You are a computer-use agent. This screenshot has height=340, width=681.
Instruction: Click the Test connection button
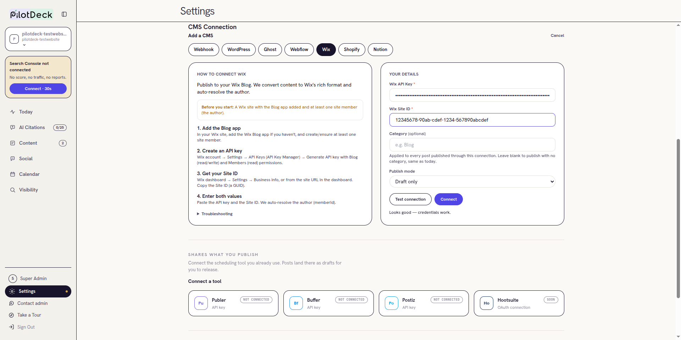coord(410,199)
